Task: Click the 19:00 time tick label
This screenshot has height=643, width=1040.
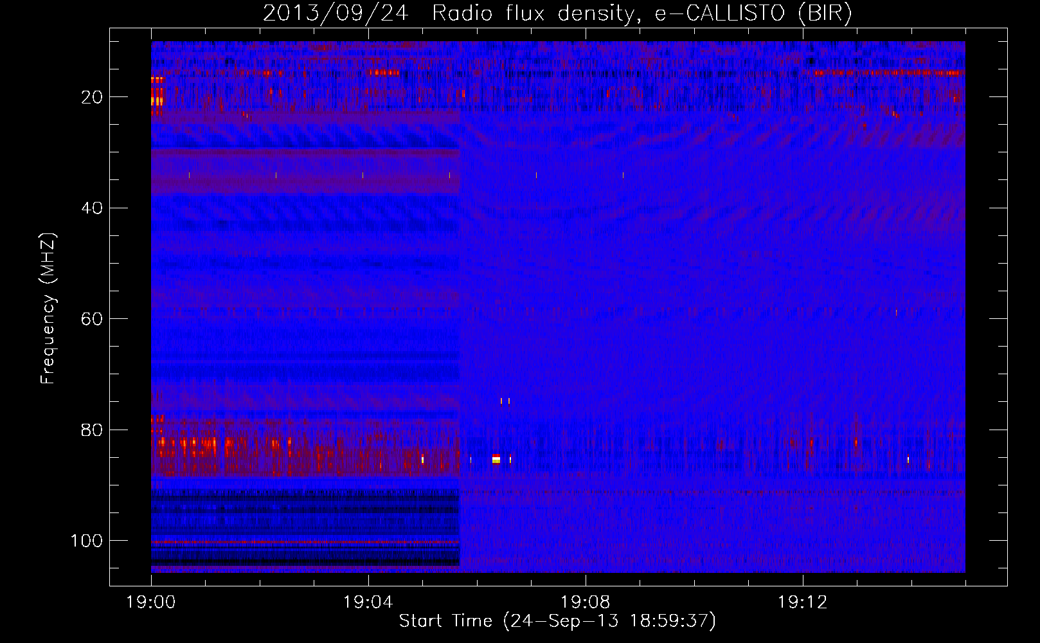Action: (151, 602)
